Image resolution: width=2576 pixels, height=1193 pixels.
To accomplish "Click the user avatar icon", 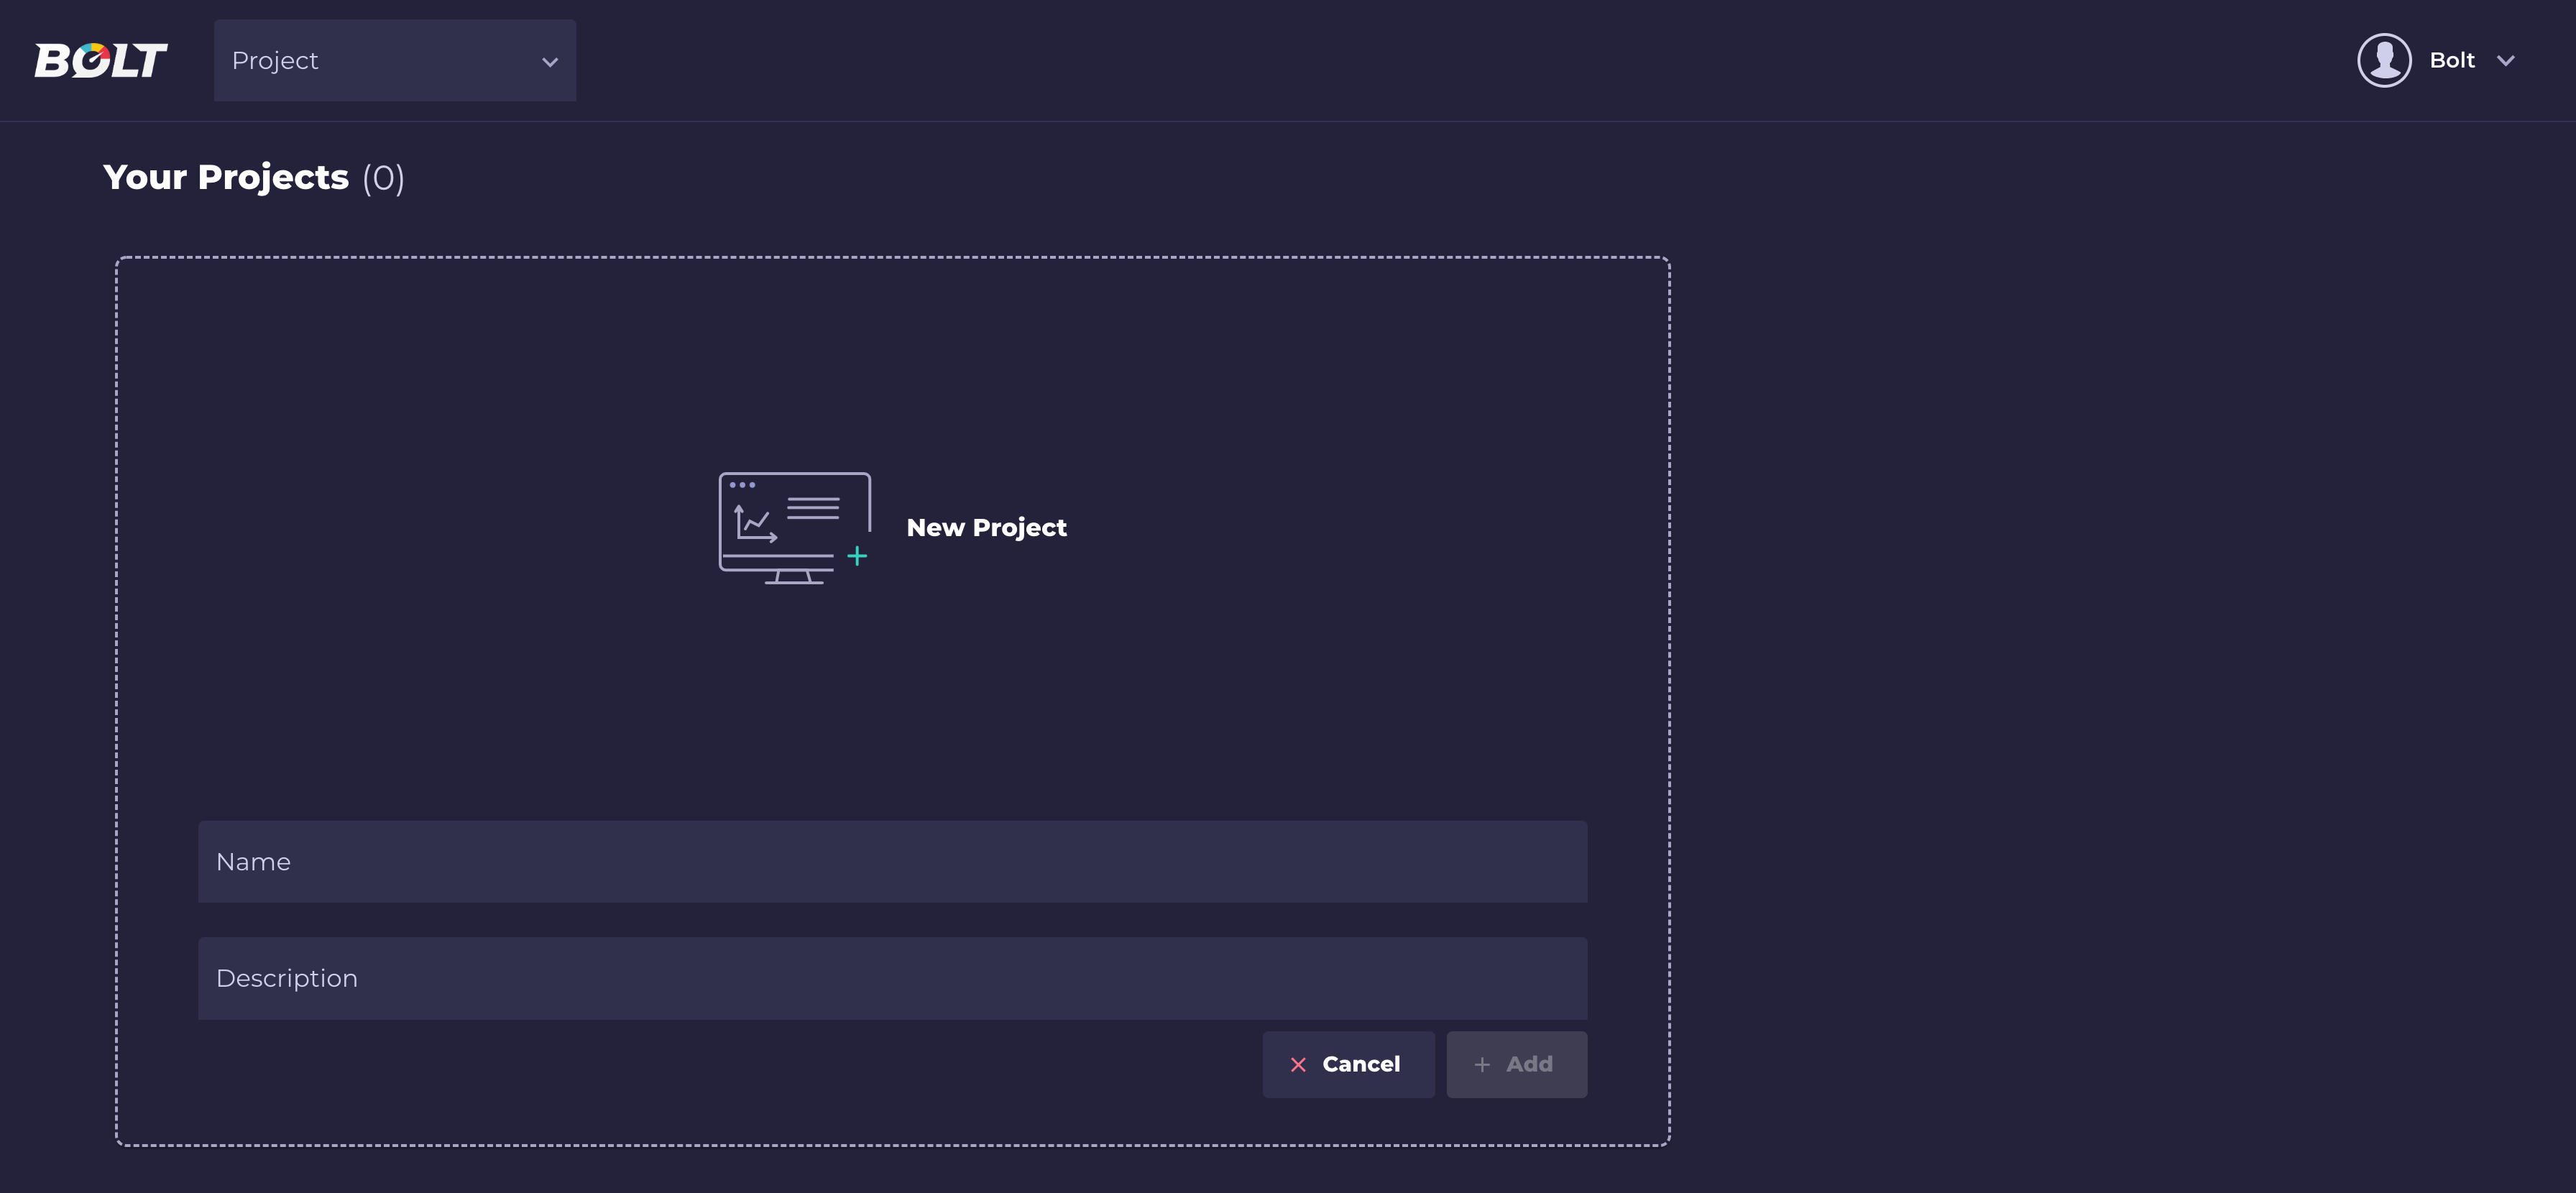I will [x=2384, y=60].
